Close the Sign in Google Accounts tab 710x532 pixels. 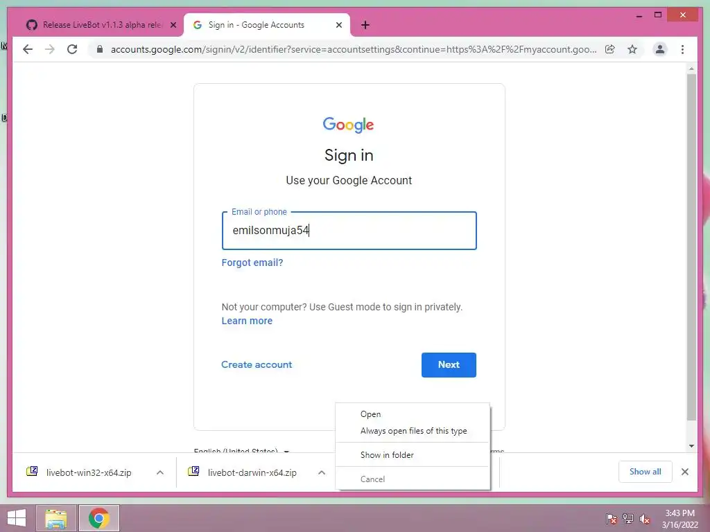[x=338, y=25]
